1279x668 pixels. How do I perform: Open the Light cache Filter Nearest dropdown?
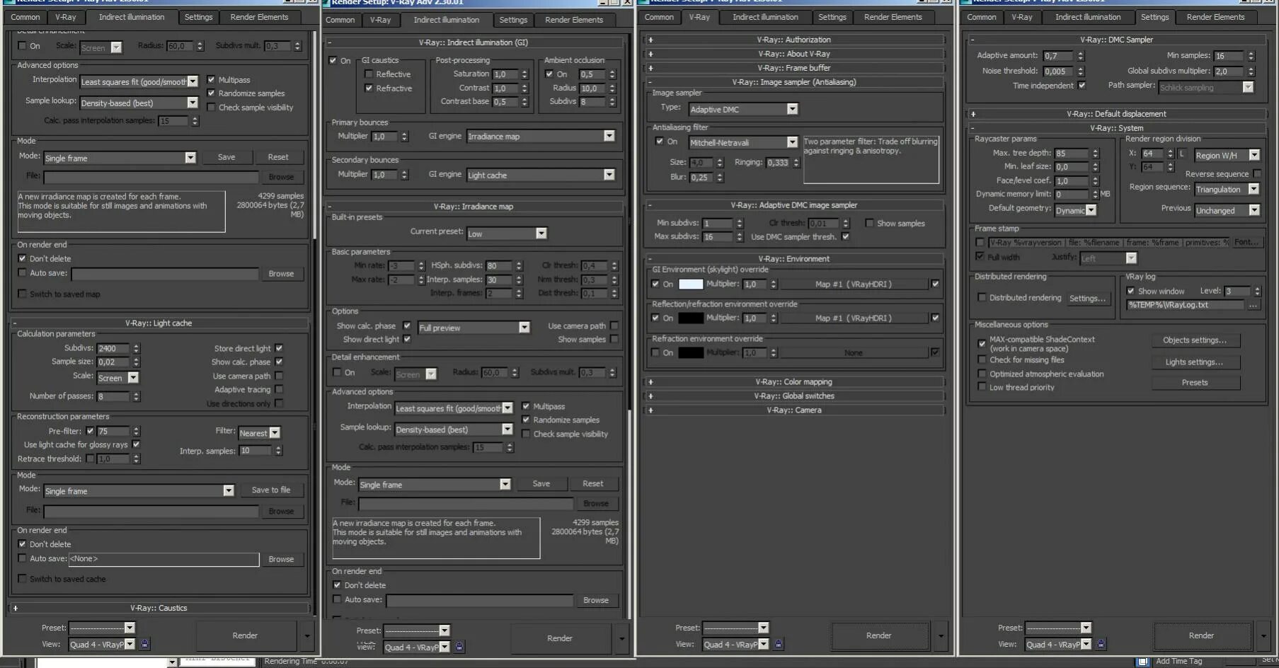(x=259, y=433)
